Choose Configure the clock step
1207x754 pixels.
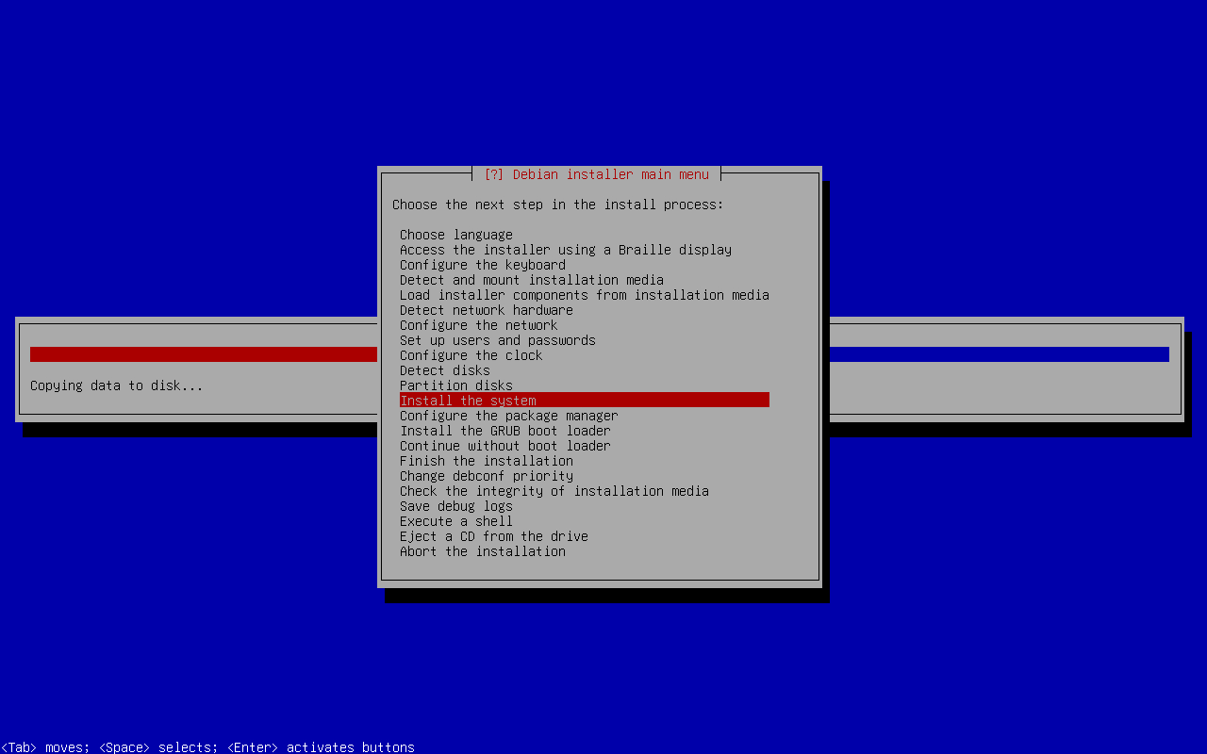[x=471, y=355]
